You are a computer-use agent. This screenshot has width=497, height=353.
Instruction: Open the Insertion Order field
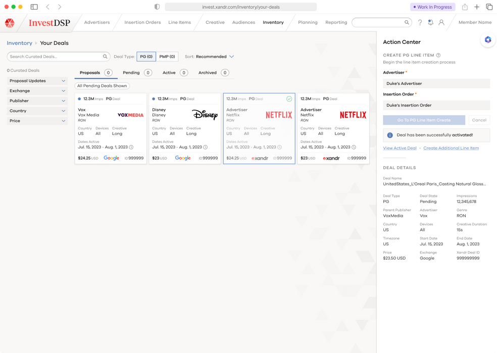436,105
